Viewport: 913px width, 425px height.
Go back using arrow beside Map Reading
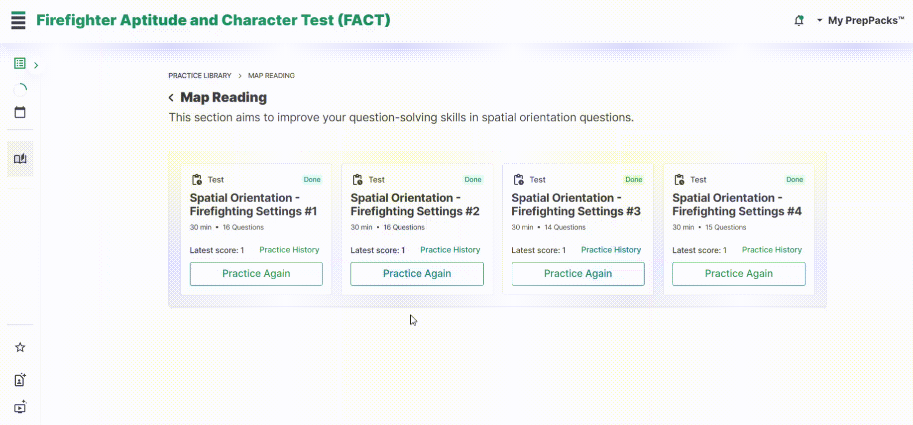pos(171,98)
